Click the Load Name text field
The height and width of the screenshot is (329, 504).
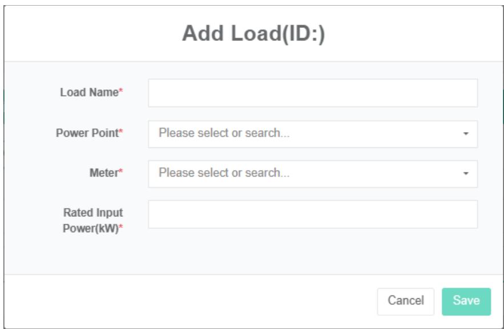312,93
